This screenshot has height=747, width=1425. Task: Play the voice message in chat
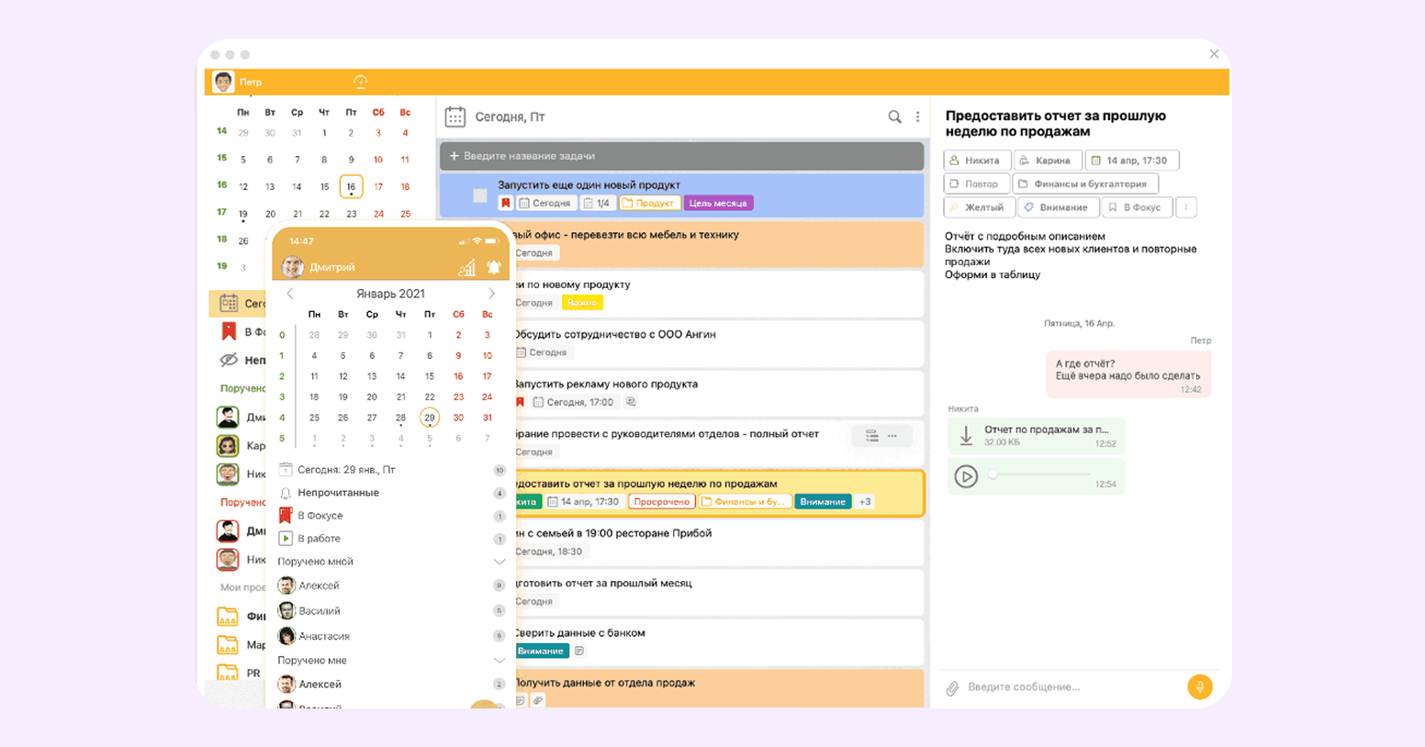(x=966, y=476)
